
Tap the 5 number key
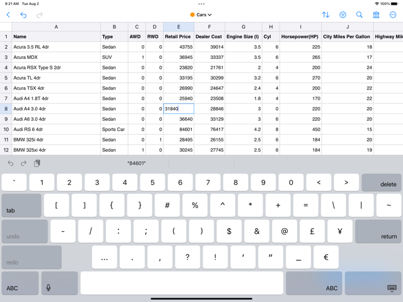pos(152,182)
